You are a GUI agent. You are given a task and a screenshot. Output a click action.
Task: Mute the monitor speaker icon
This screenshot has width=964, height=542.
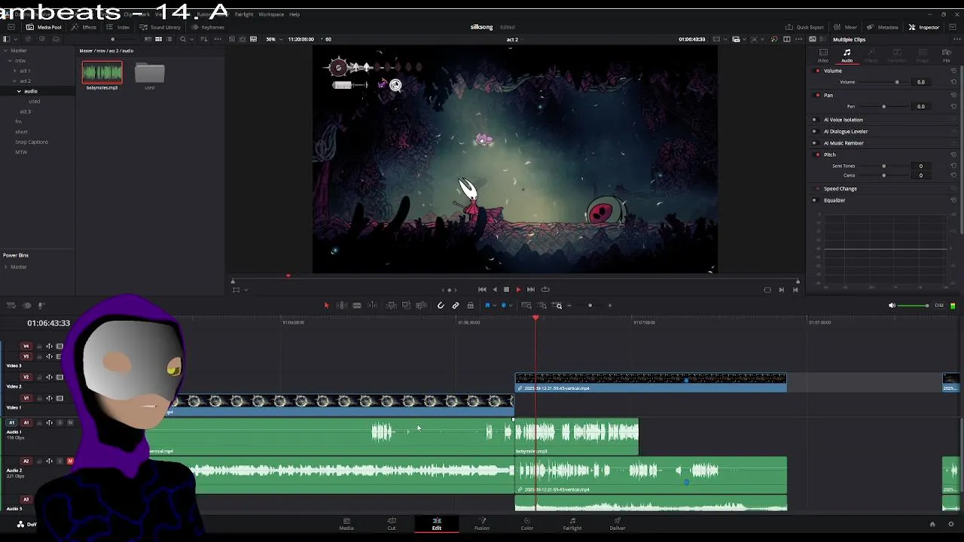(892, 306)
